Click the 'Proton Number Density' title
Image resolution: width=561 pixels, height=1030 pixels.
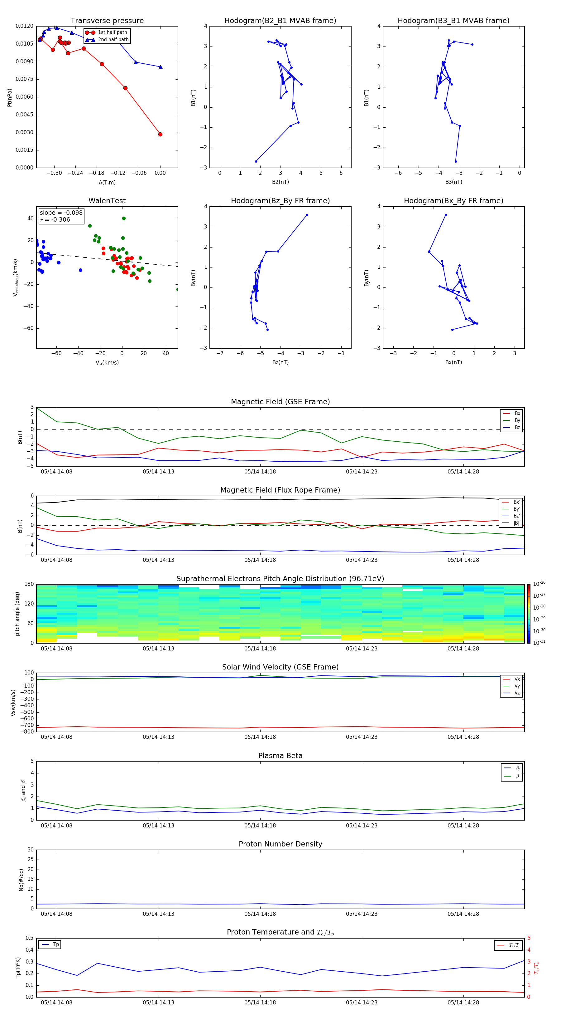tap(280, 844)
